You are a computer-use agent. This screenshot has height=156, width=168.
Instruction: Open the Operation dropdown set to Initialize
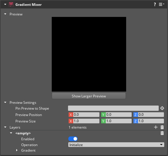point(116,145)
